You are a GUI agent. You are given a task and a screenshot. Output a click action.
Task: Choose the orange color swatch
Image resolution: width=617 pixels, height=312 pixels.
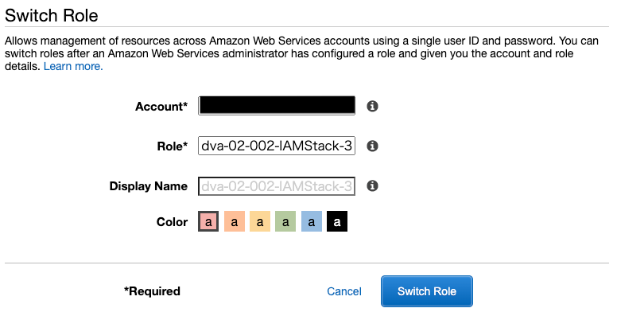234,221
